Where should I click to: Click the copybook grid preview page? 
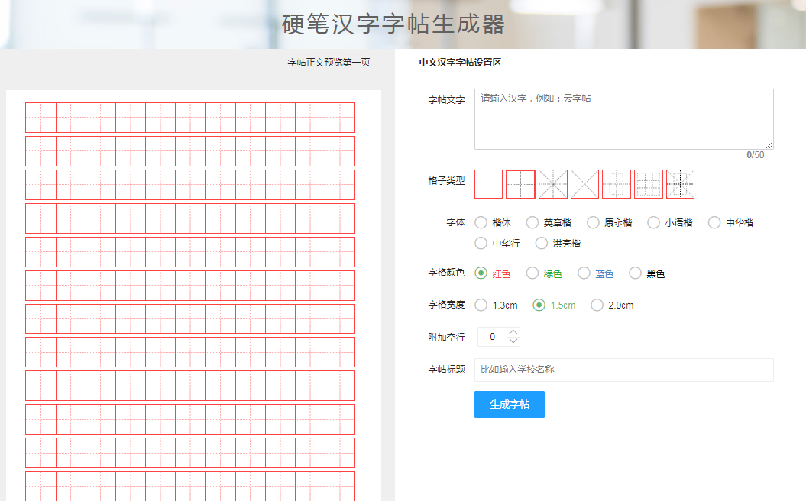(x=194, y=296)
